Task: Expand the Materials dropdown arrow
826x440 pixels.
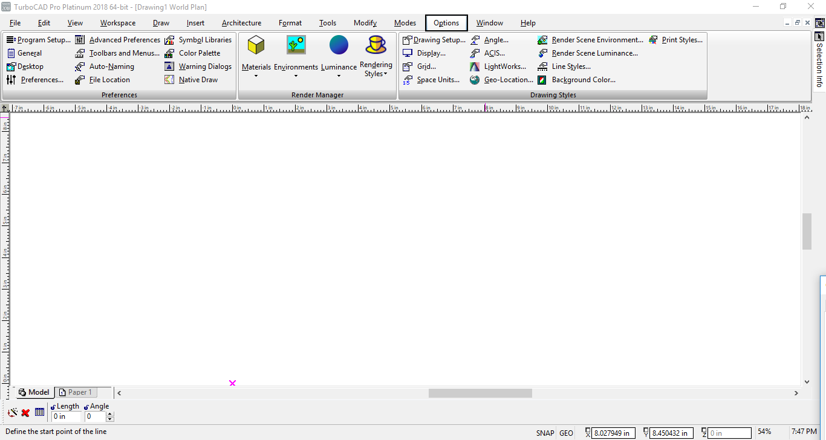Action: [256, 76]
